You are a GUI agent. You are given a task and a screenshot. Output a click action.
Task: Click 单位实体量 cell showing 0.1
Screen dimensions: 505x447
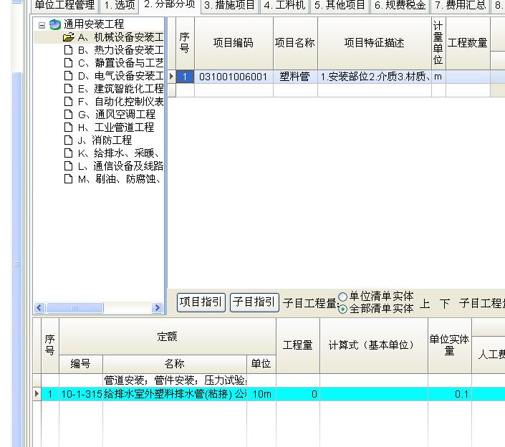point(450,394)
